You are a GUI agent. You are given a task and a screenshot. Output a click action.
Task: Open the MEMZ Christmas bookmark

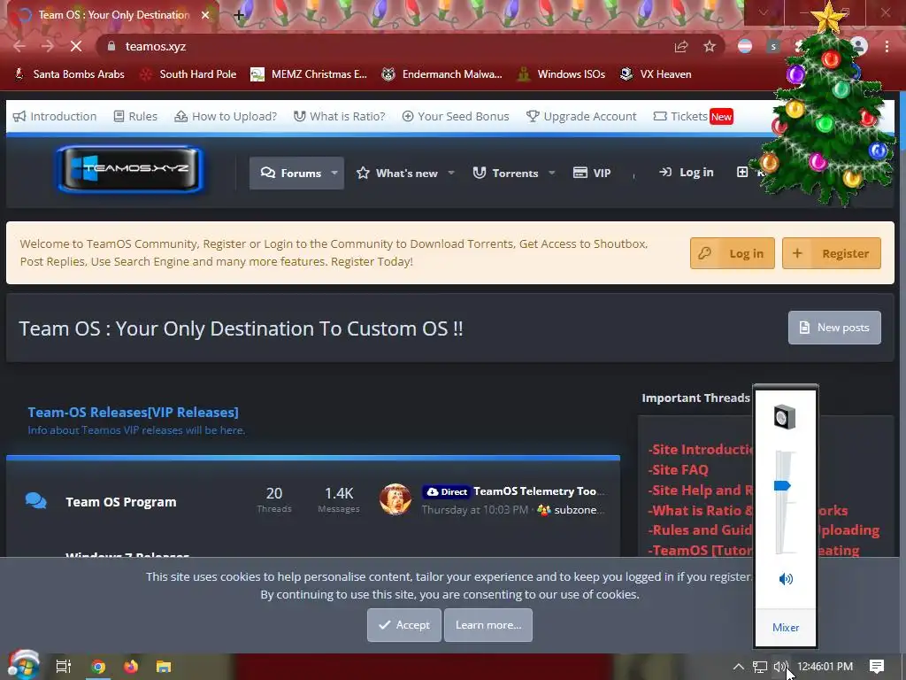click(309, 74)
